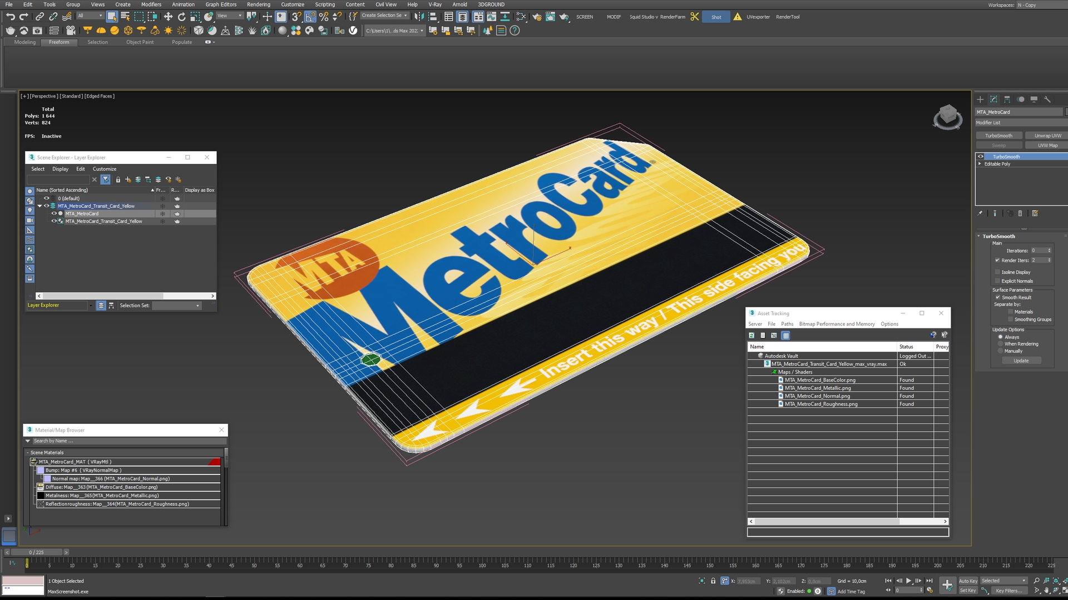The image size is (1068, 600).
Task: Toggle Render Iters checkbox
Action: click(997, 260)
